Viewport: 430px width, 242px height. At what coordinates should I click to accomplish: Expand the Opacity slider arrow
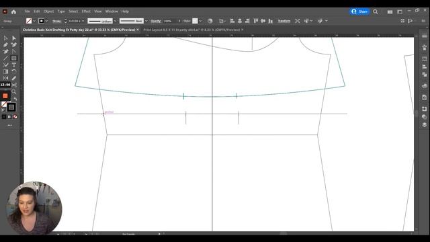click(179, 21)
